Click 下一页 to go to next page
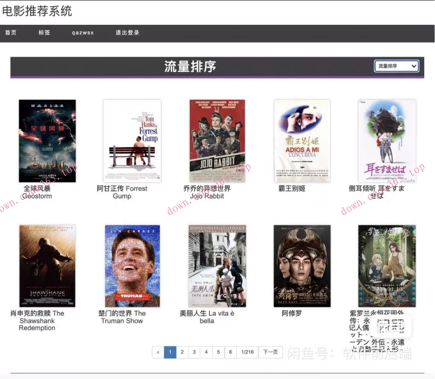This screenshot has height=379, width=435. (x=270, y=352)
